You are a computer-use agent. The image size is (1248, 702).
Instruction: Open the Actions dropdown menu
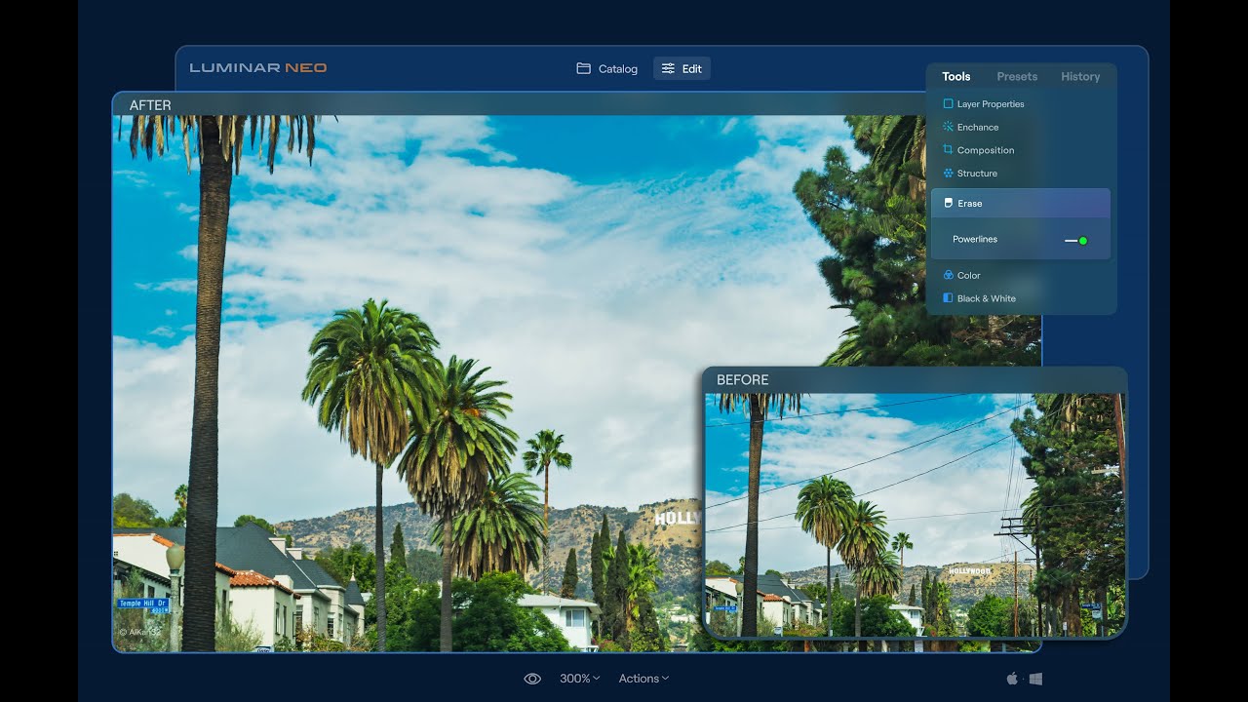point(643,679)
